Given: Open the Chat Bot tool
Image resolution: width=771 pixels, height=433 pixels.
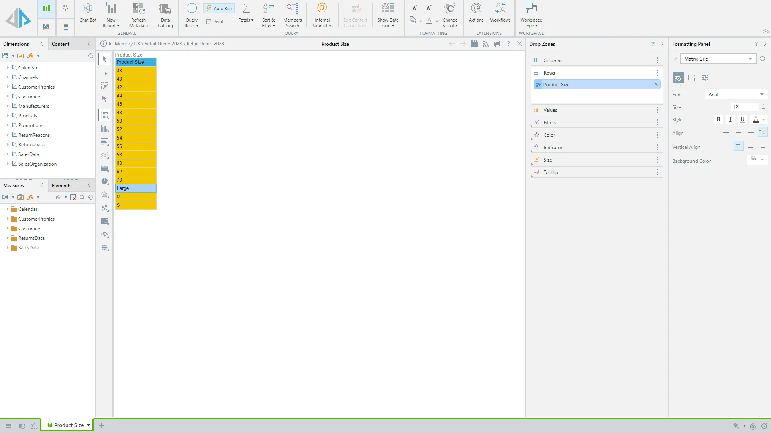Looking at the screenshot, I should [x=88, y=13].
